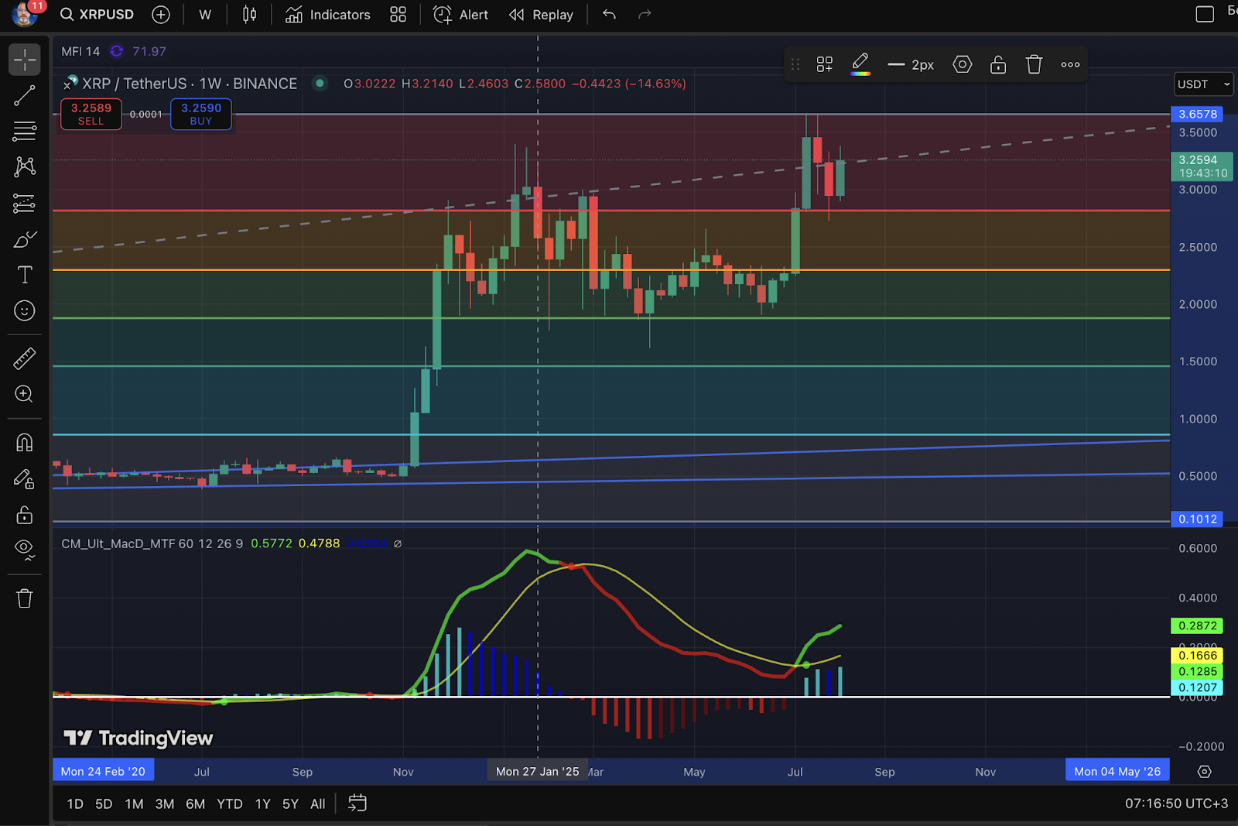Toggle lock all drawing tools
This screenshot has width=1238, height=826.
click(24, 515)
